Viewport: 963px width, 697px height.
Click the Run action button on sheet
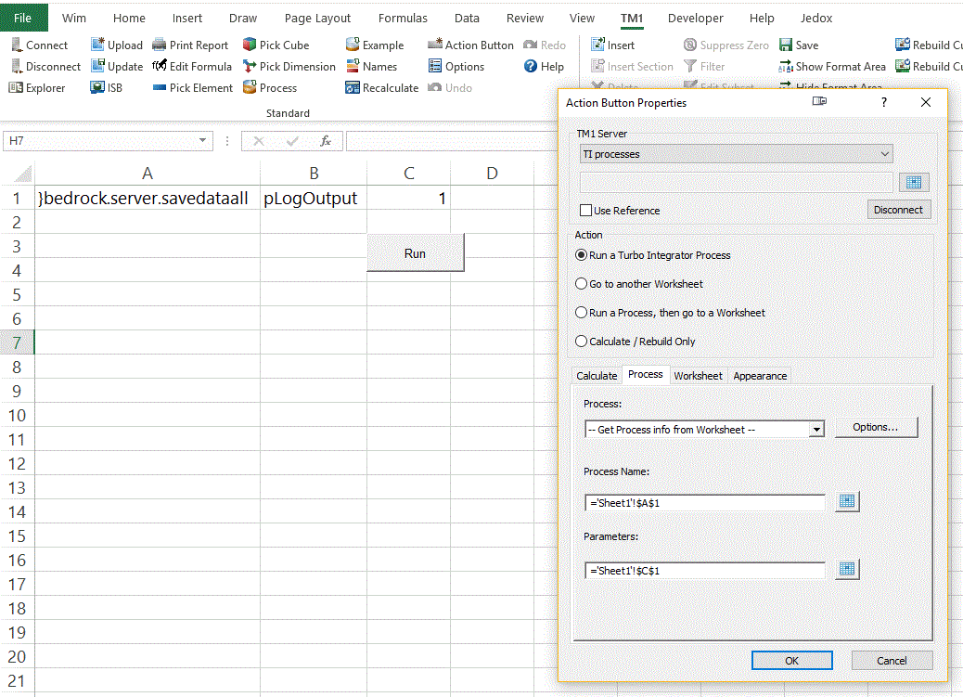(416, 253)
